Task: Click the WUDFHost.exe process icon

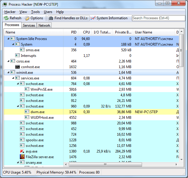Action: coord(27,117)
